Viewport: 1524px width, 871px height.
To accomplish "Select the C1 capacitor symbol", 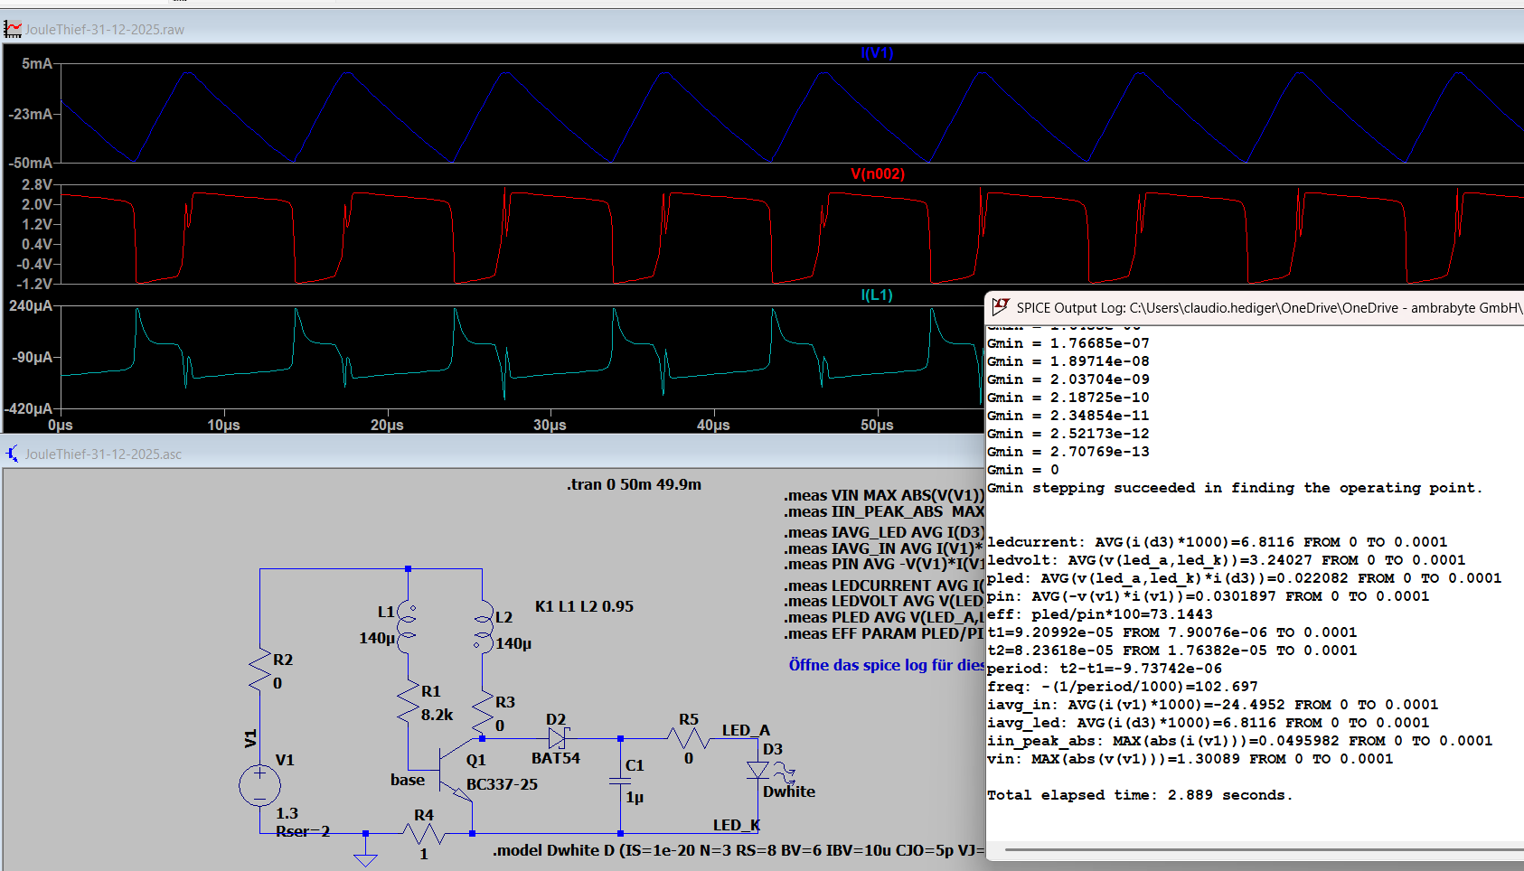I will (x=620, y=780).
